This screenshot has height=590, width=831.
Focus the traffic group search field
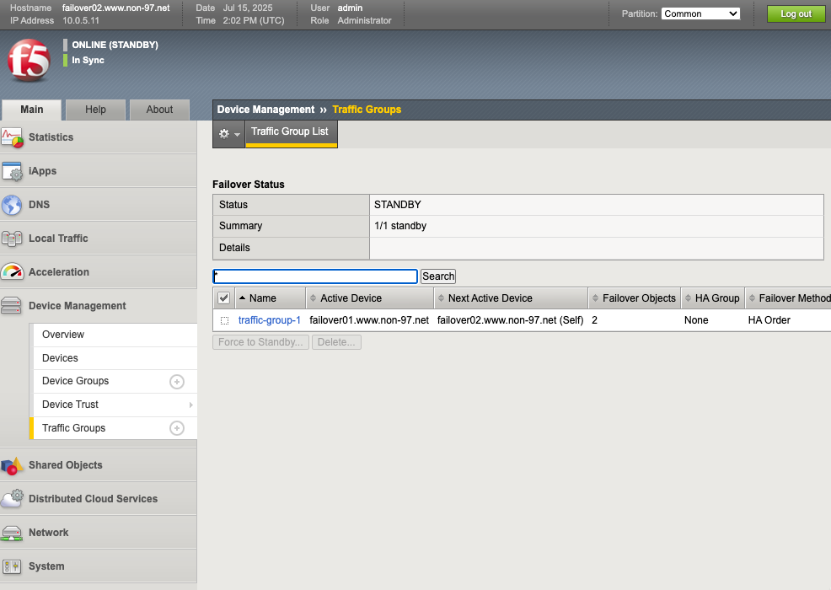(x=315, y=276)
